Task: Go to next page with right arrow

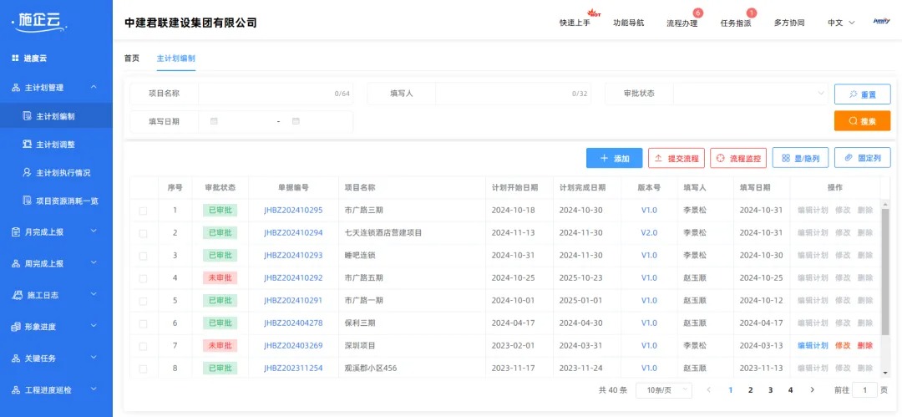Action: [813, 390]
